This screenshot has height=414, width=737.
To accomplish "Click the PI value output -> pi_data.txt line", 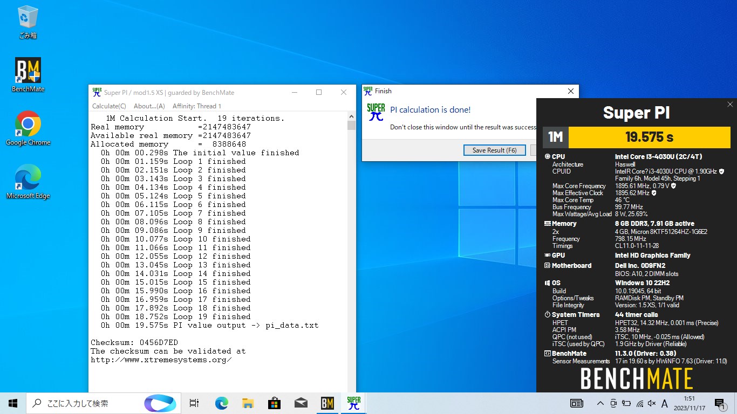I will tap(209, 325).
